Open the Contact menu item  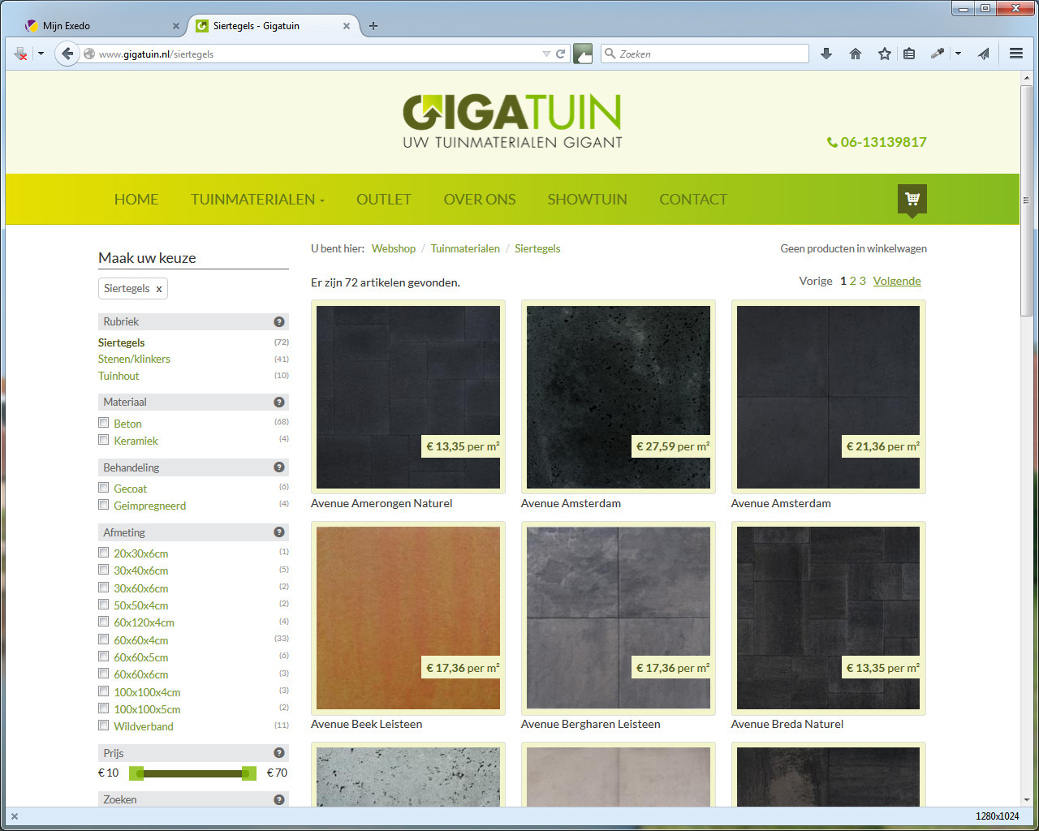click(693, 200)
